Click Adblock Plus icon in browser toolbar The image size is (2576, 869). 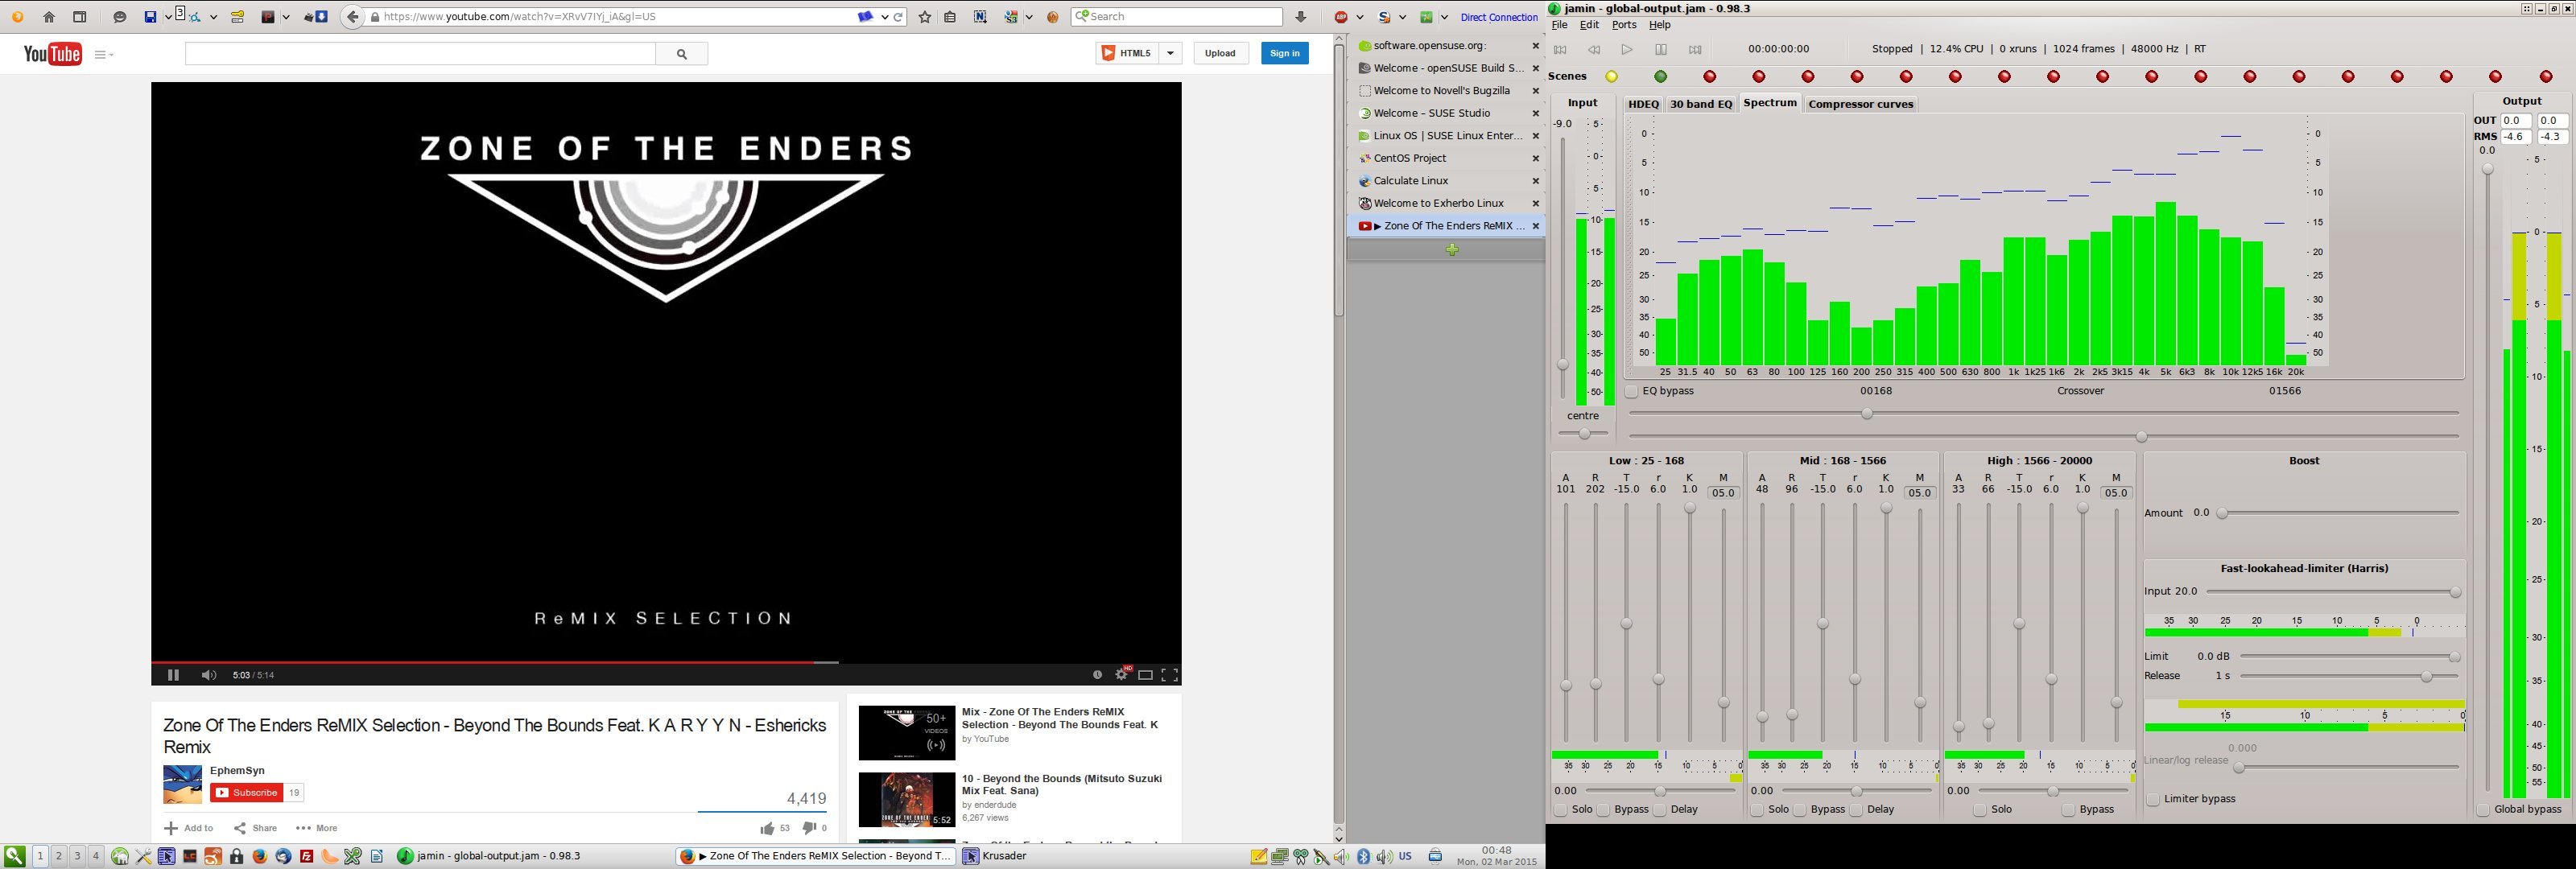[1342, 17]
